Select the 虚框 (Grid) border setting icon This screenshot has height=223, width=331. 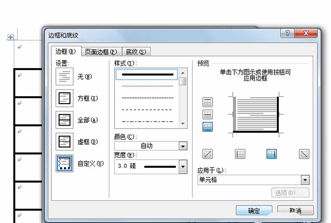click(65, 141)
